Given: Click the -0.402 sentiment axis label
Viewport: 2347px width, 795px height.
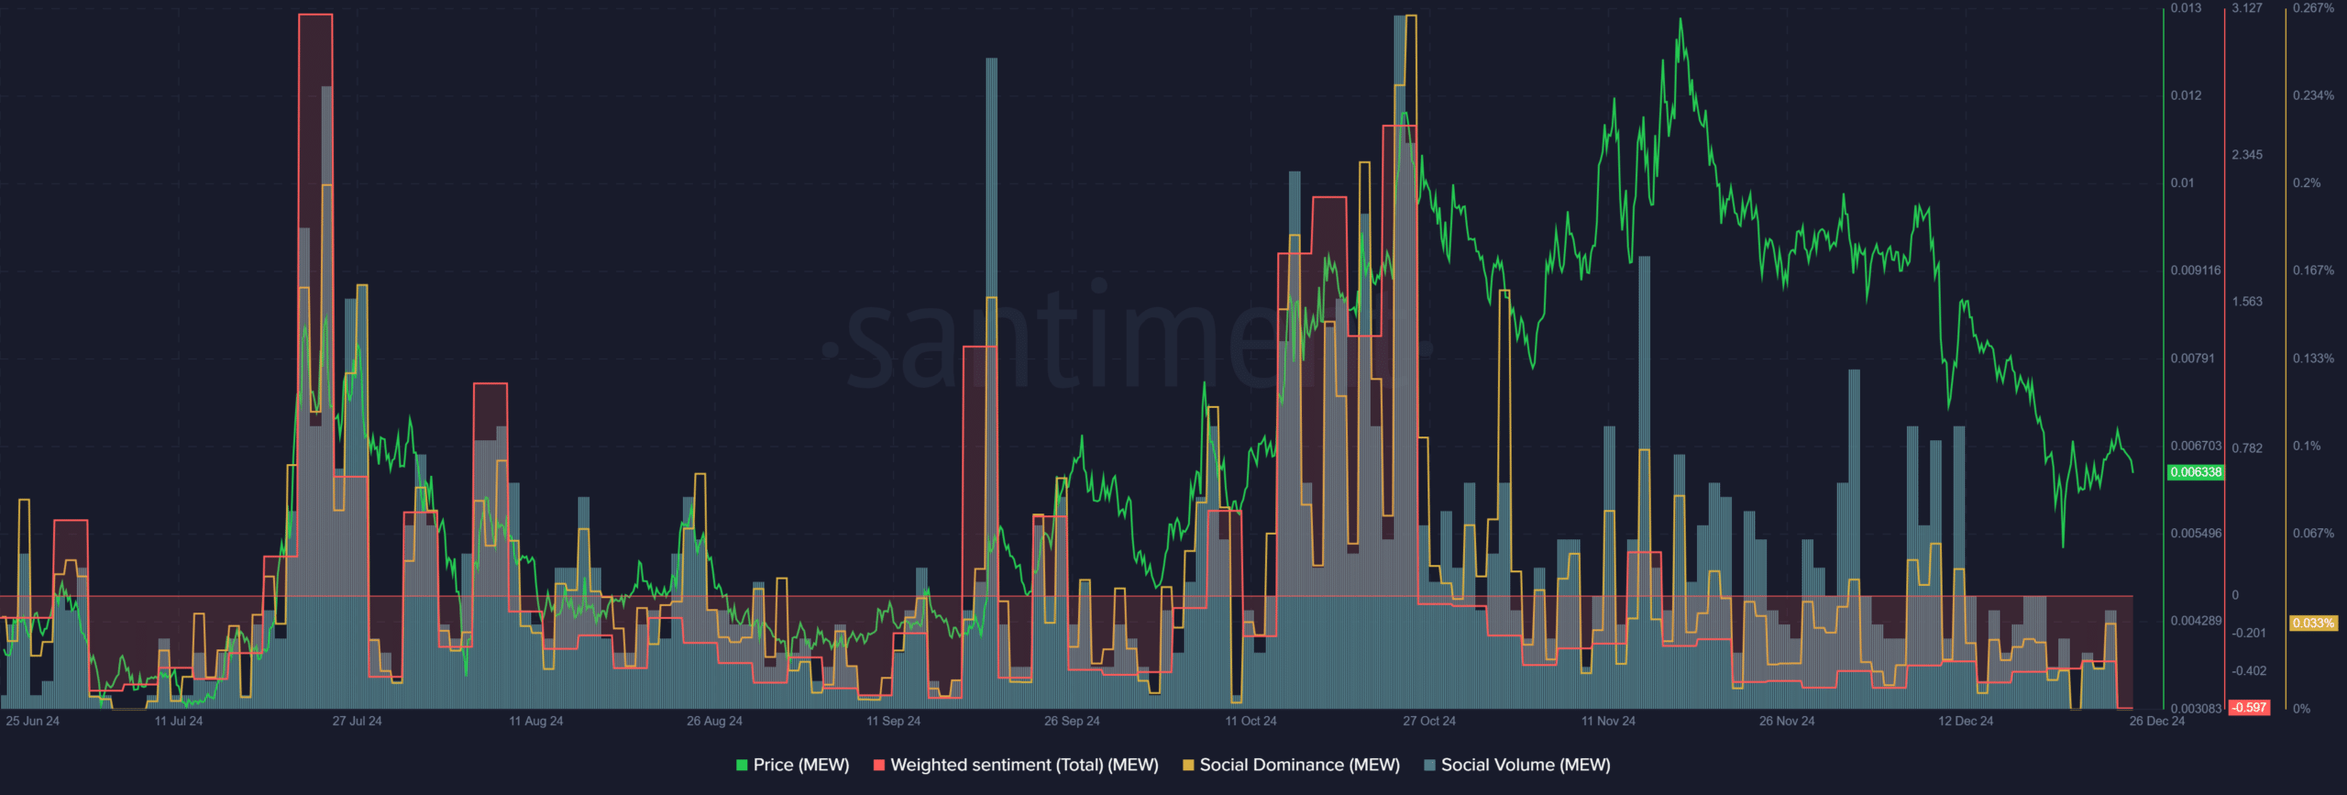Looking at the screenshot, I should point(2247,671).
